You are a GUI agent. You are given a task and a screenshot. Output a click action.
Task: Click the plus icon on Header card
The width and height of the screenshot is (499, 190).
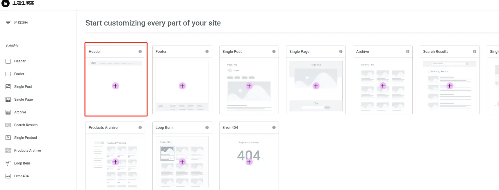tap(115, 86)
